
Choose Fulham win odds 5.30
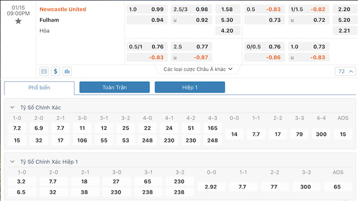point(228,20)
